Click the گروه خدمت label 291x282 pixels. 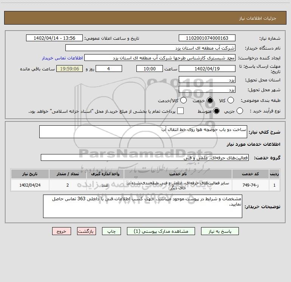pos(267,157)
